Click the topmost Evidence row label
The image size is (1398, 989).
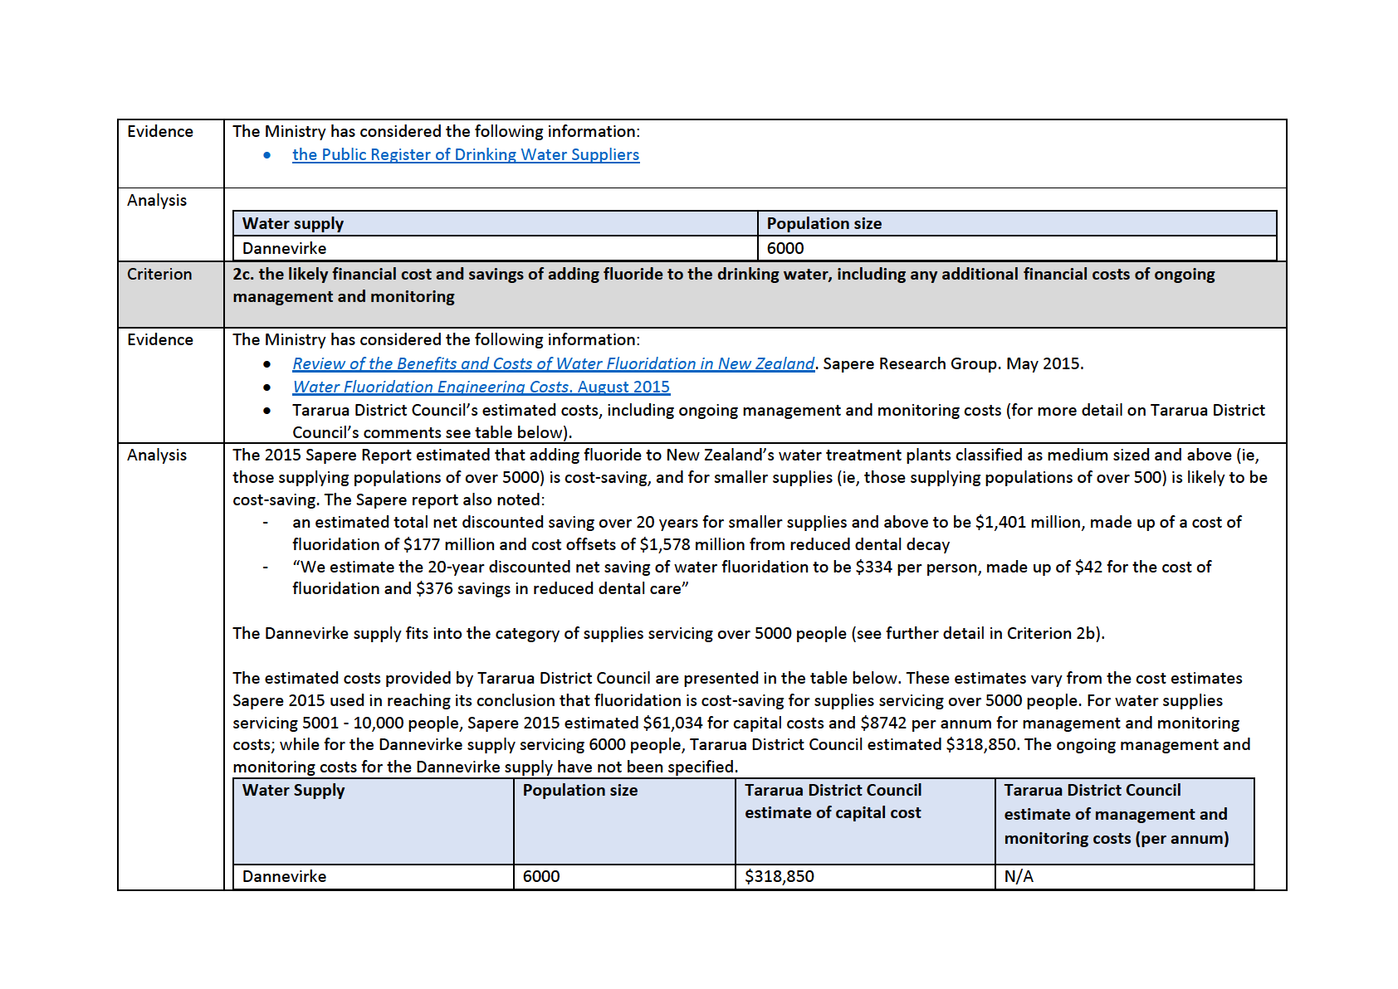[160, 132]
